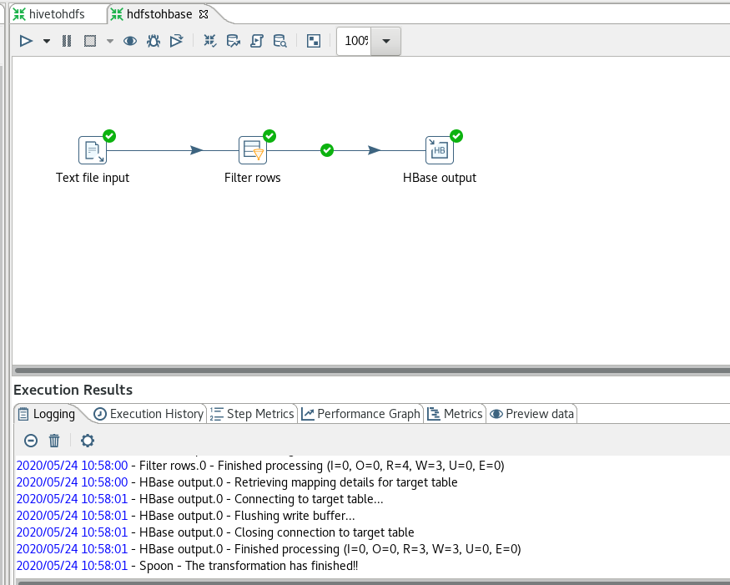Switch to the Step Metrics tab
This screenshot has width=730, height=585.
tap(252, 414)
